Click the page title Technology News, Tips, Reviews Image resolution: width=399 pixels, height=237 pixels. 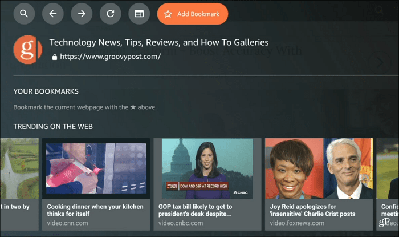click(159, 42)
